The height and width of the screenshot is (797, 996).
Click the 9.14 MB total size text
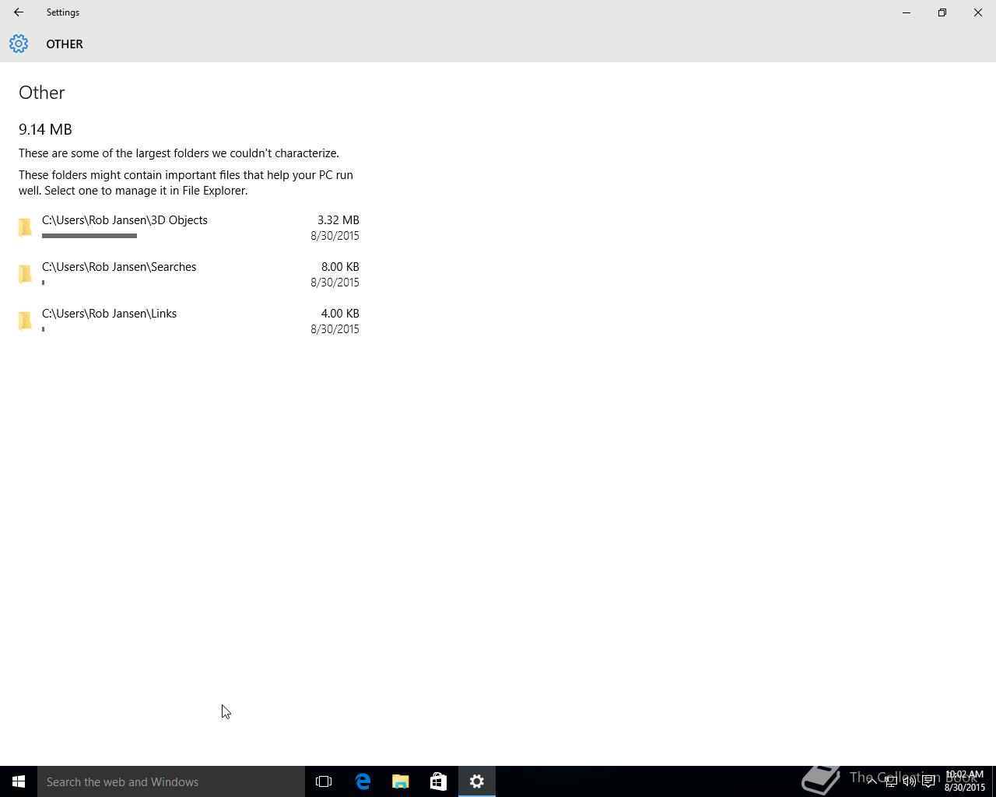point(45,129)
